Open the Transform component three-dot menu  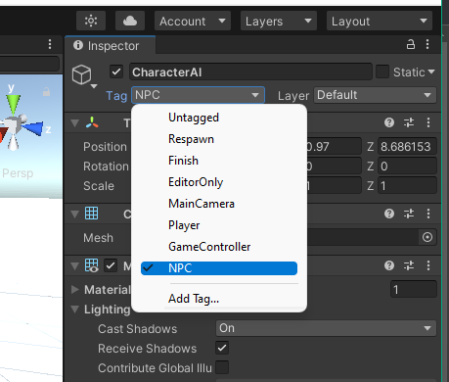pos(428,122)
